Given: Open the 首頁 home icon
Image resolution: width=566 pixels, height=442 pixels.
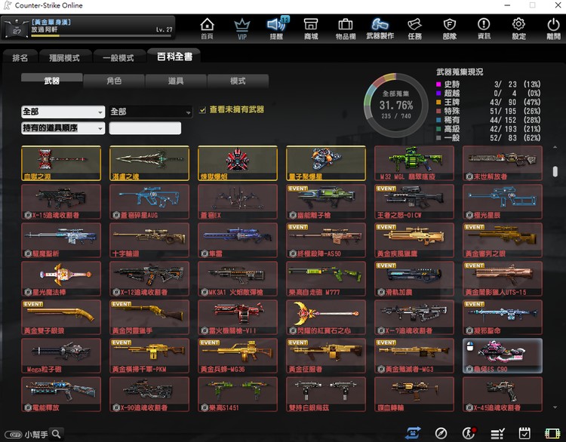Looking at the screenshot, I should [x=207, y=29].
